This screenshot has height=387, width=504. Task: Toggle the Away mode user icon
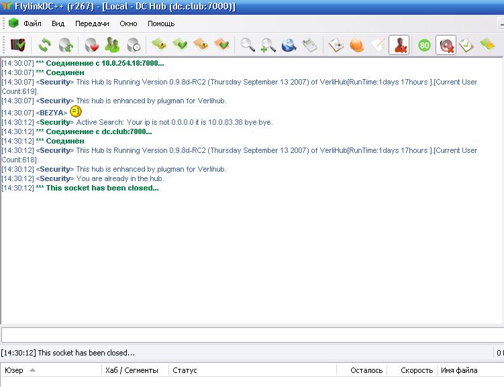399,45
